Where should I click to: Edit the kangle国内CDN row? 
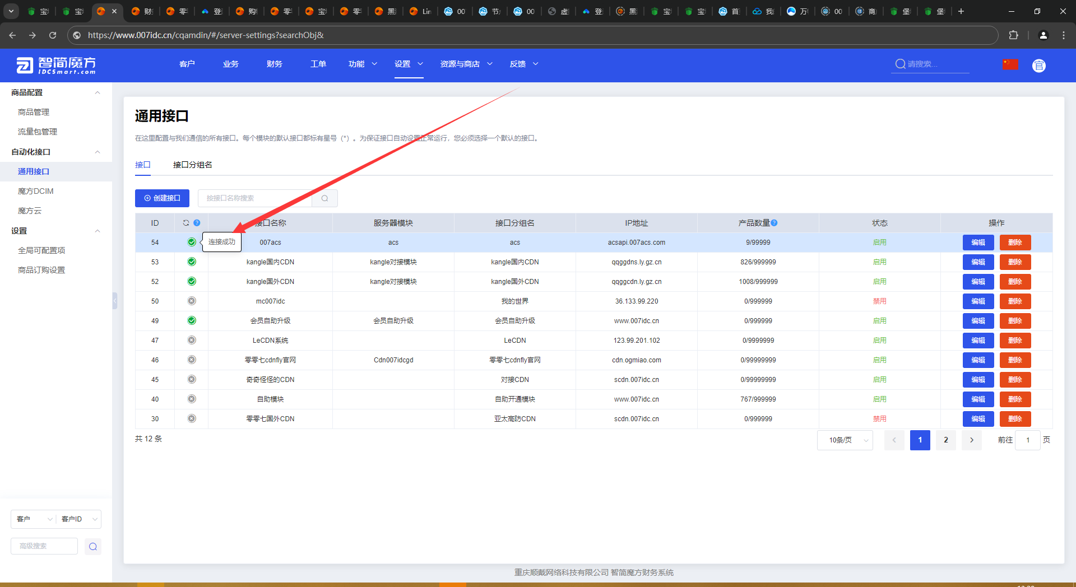[x=978, y=262]
